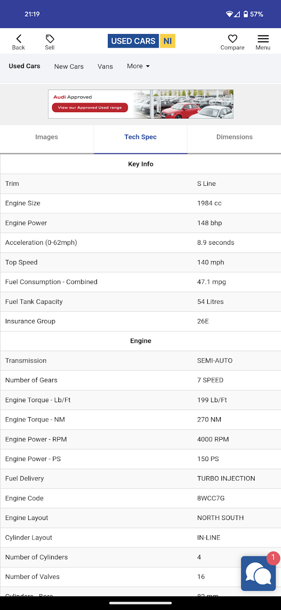Tap the battery status icon
281x610 pixels.
tap(246, 14)
